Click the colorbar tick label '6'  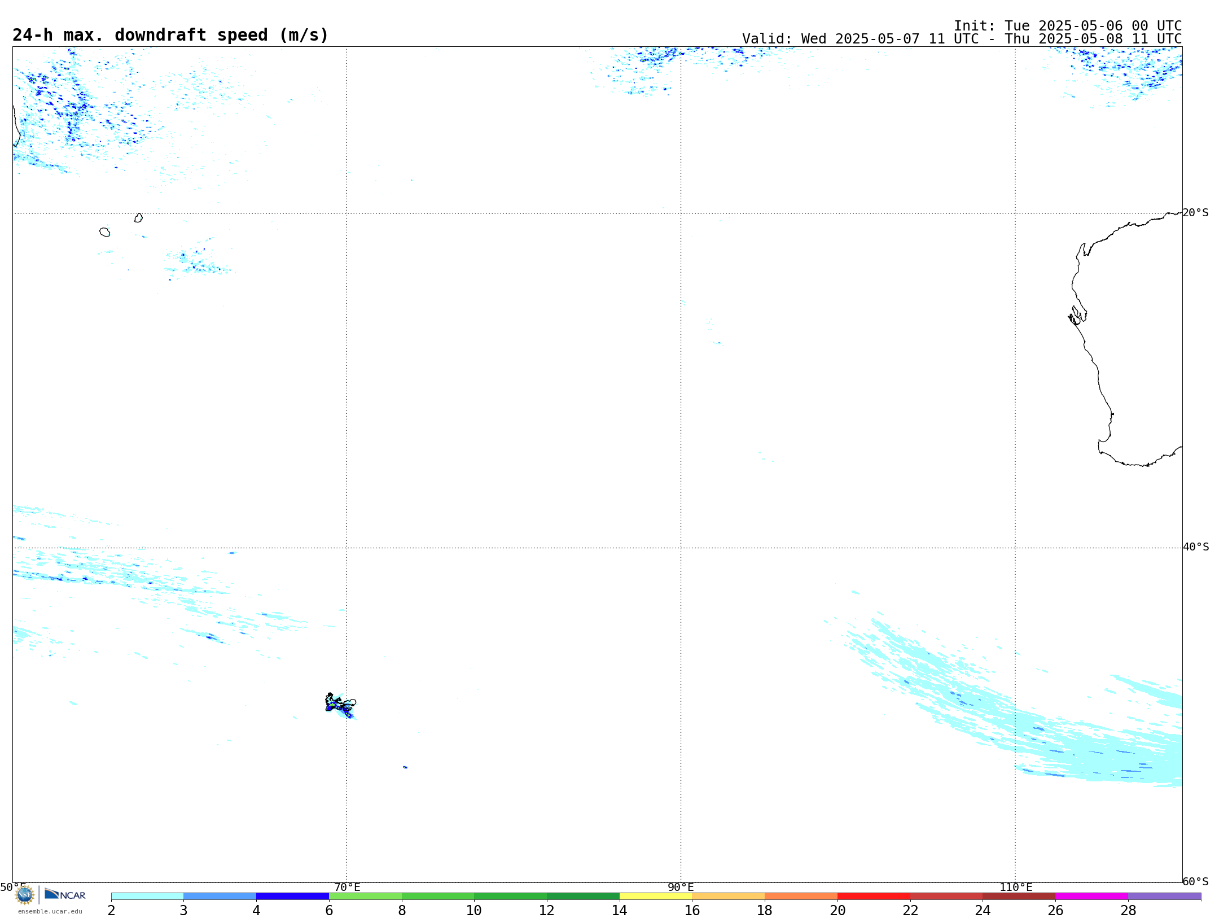tap(329, 910)
